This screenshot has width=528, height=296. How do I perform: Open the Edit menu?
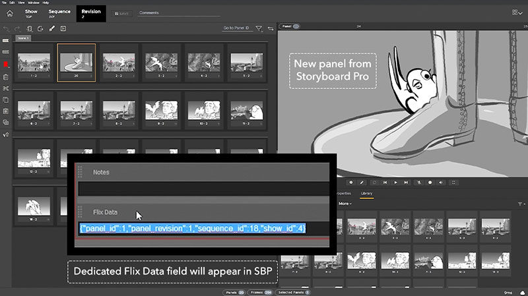[12, 3]
